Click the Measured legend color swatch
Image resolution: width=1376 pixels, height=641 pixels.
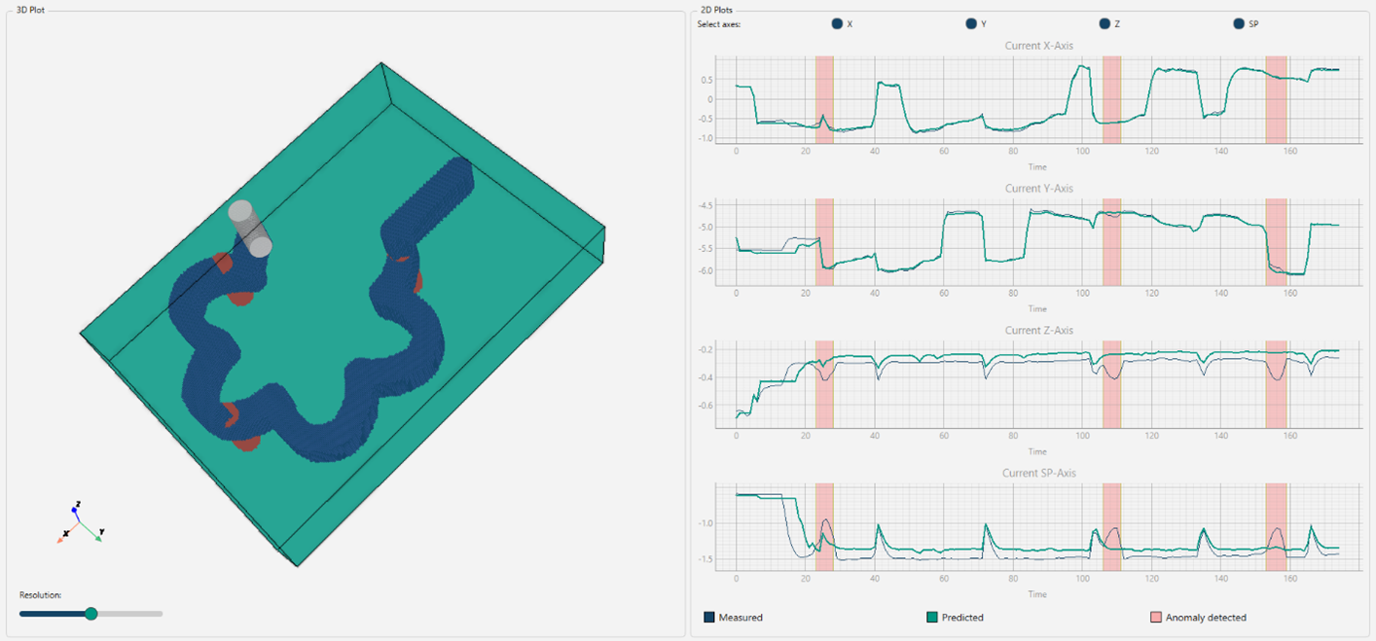pos(709,617)
